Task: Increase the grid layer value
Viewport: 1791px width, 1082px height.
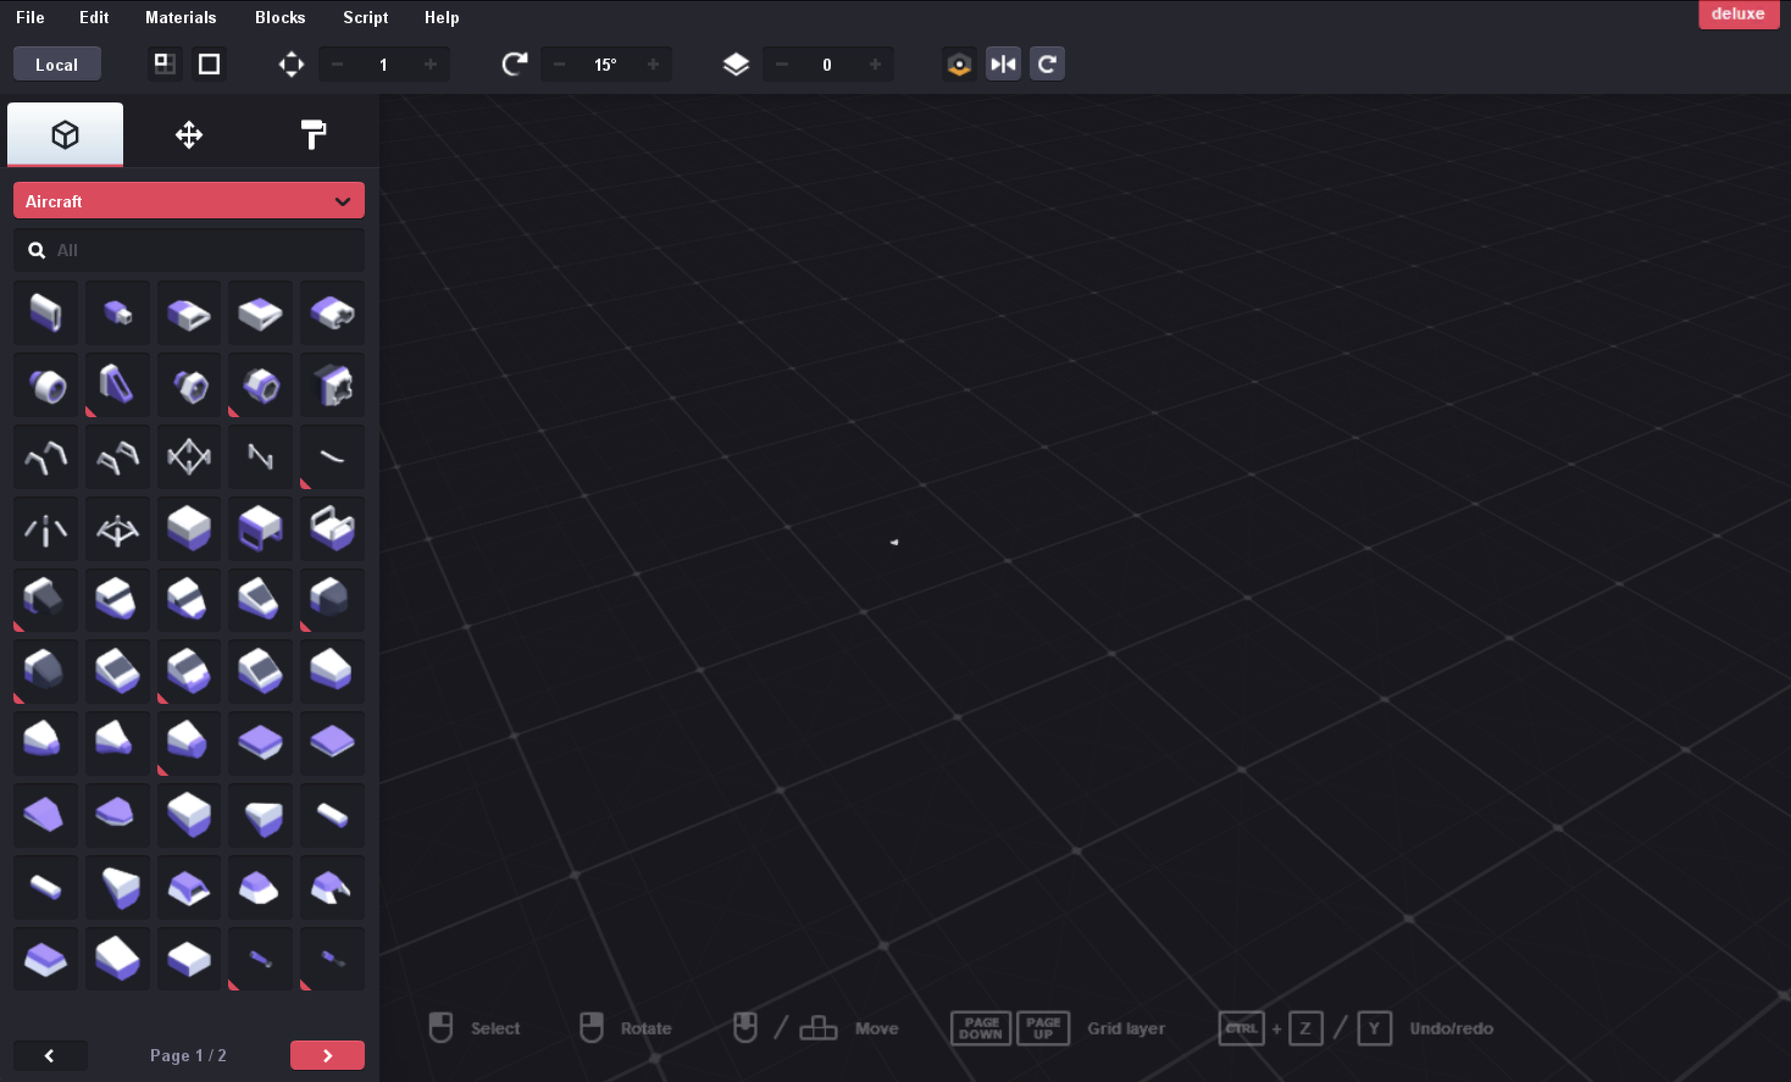Action: click(875, 65)
